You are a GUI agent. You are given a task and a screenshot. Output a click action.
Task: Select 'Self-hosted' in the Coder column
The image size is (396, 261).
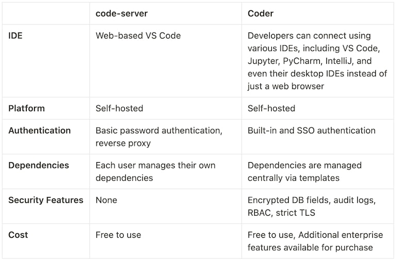(271, 109)
